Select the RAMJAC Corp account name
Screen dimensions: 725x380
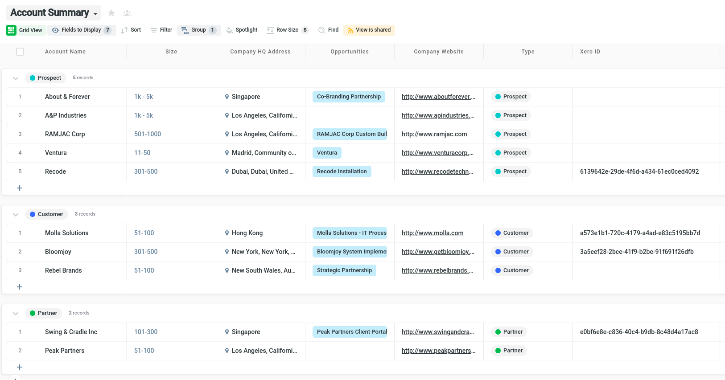pyautogui.click(x=65, y=134)
